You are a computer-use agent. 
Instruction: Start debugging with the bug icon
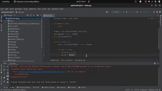(x=127, y=12)
